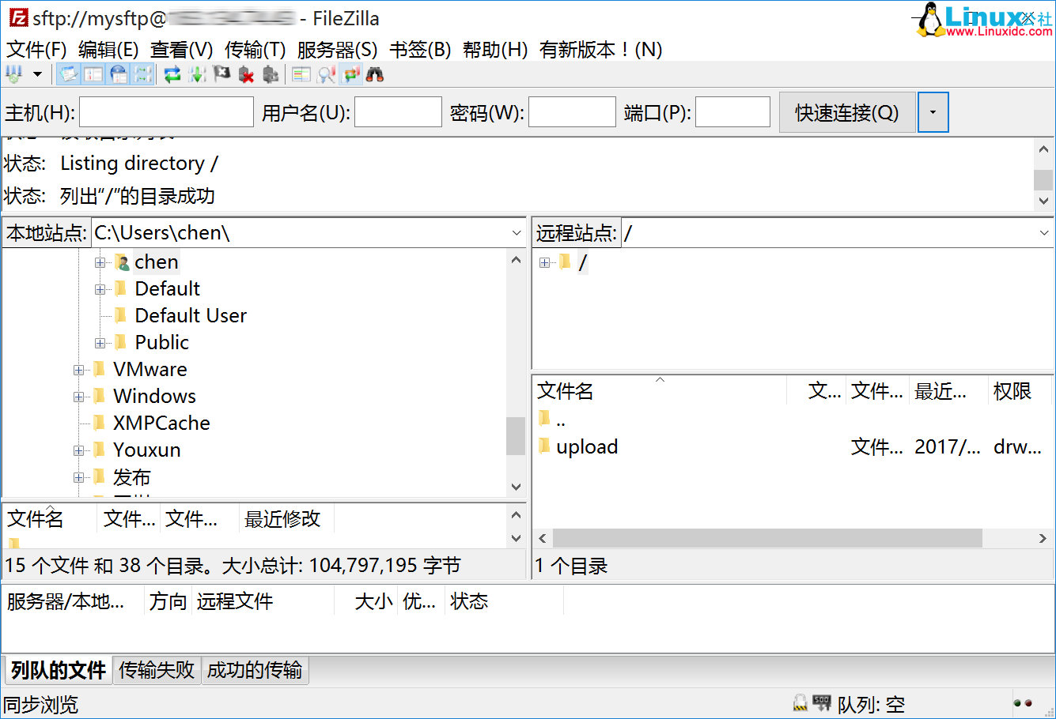
Task: Start directory comparison with binoculars icon
Action: click(x=375, y=73)
